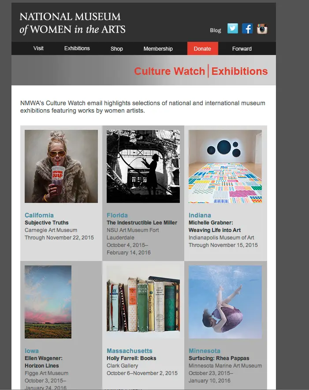Select the Visit menu item

(38, 48)
